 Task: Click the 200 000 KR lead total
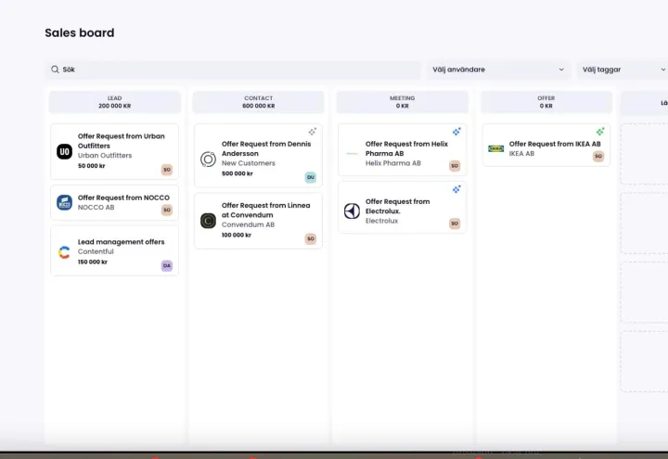point(115,106)
